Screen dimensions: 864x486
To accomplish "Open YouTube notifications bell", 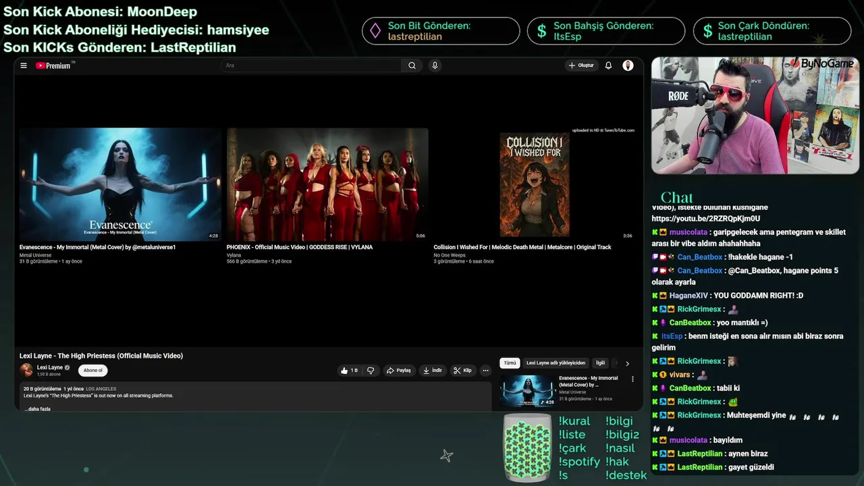I will tap(608, 65).
